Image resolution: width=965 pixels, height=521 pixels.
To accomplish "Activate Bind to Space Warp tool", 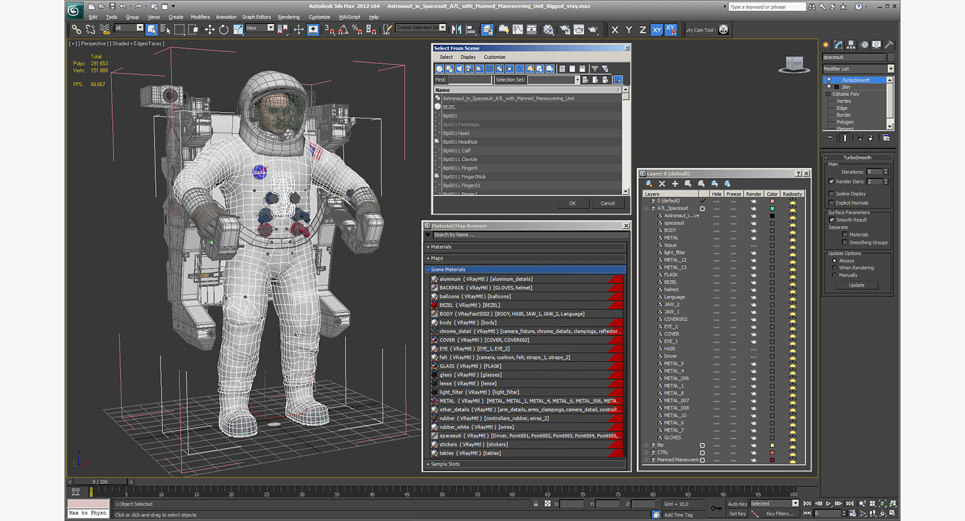I will (x=104, y=29).
